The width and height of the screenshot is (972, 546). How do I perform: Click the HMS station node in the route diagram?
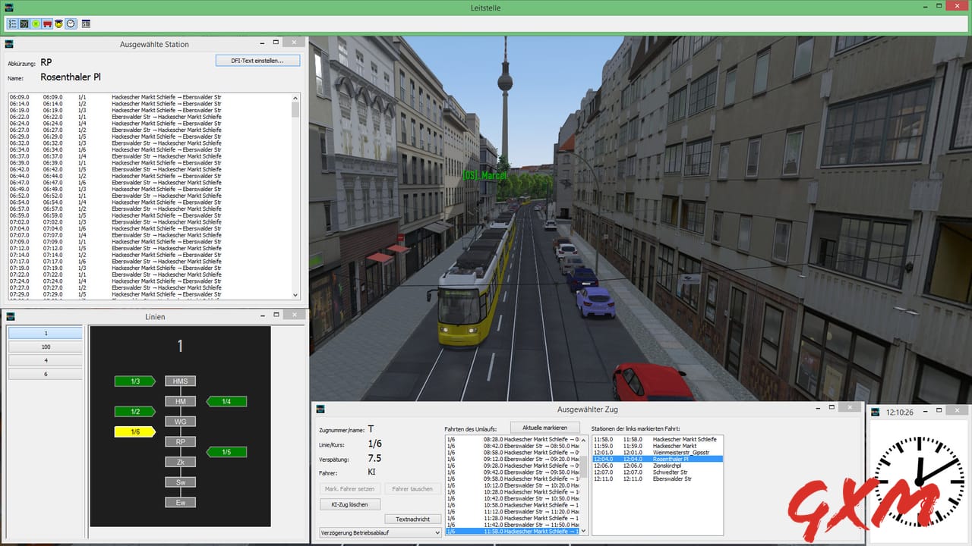click(180, 381)
